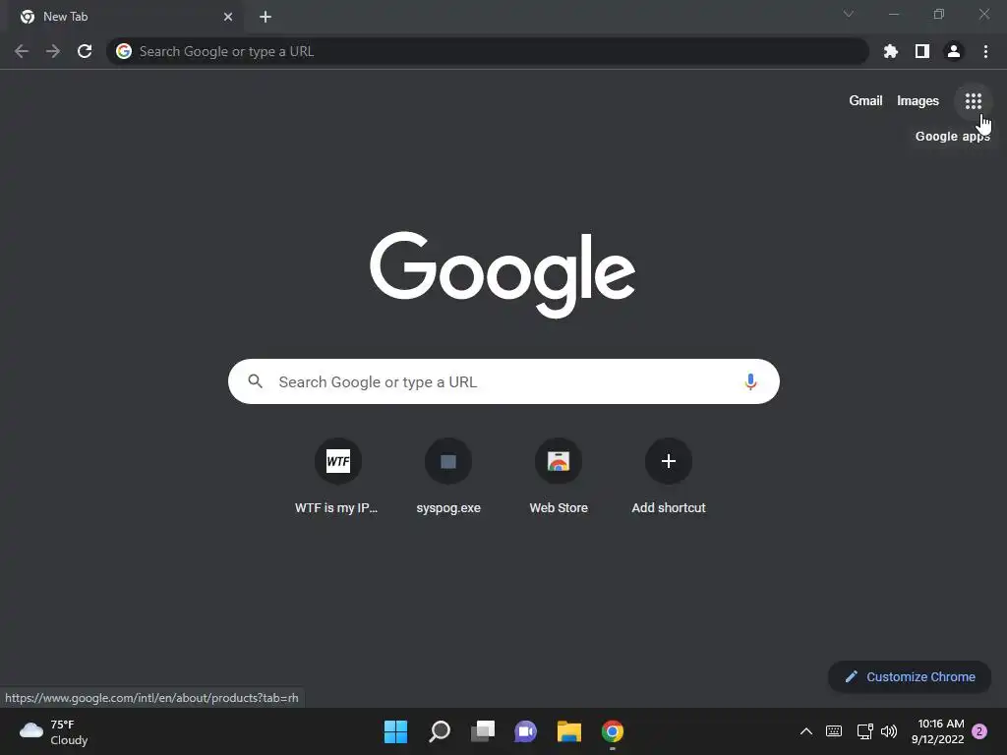
Task: Open the Extensions puzzle icon
Action: tap(891, 51)
